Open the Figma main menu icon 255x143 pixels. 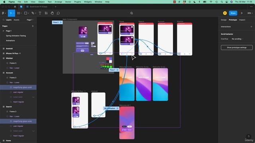click(3, 13)
